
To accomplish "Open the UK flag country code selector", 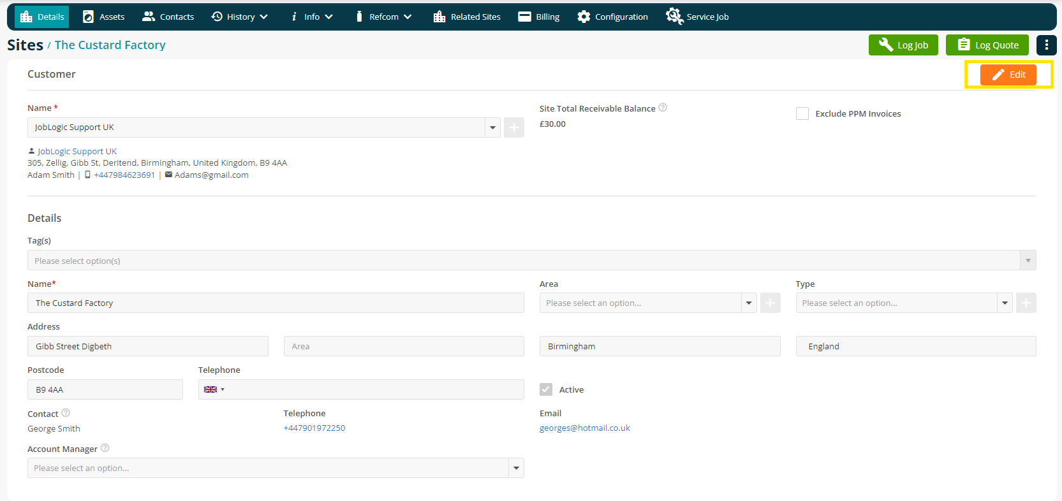I will [214, 389].
